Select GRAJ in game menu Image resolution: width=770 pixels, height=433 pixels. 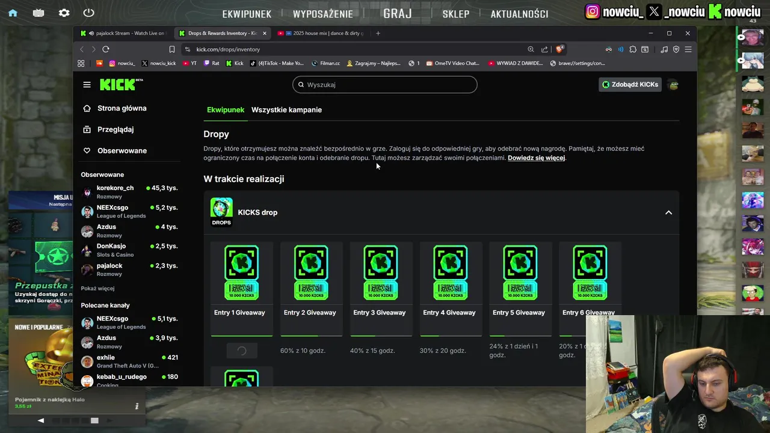[398, 13]
